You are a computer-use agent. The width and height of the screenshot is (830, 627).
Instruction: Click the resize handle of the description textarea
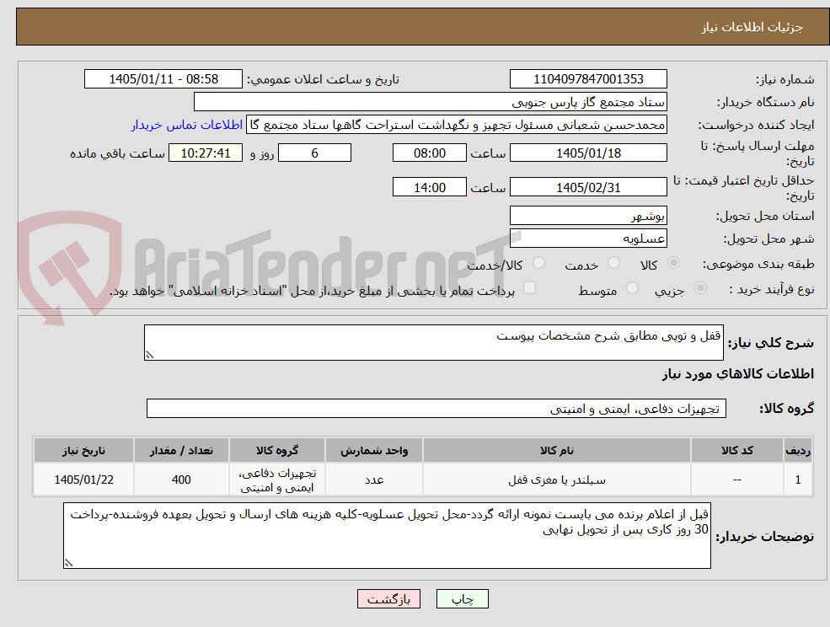tap(149, 356)
